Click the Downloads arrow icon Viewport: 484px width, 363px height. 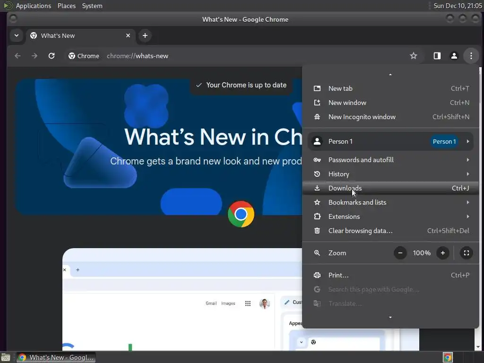pyautogui.click(x=317, y=188)
